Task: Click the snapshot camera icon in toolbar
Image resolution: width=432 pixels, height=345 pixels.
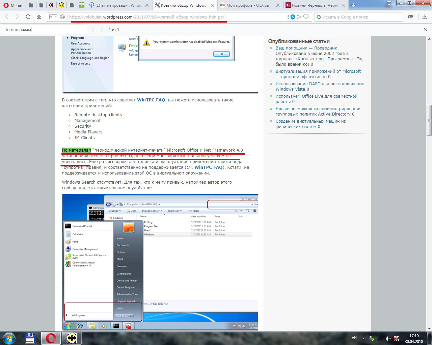Action: point(411,17)
